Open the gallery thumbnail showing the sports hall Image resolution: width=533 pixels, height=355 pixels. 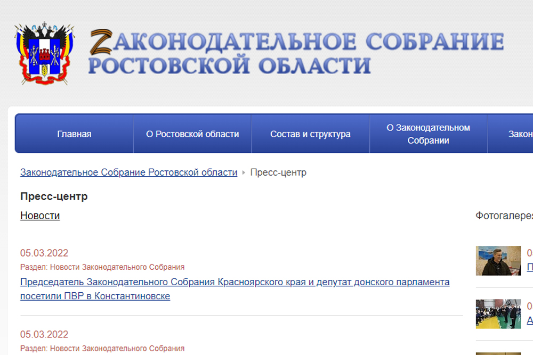498,313
